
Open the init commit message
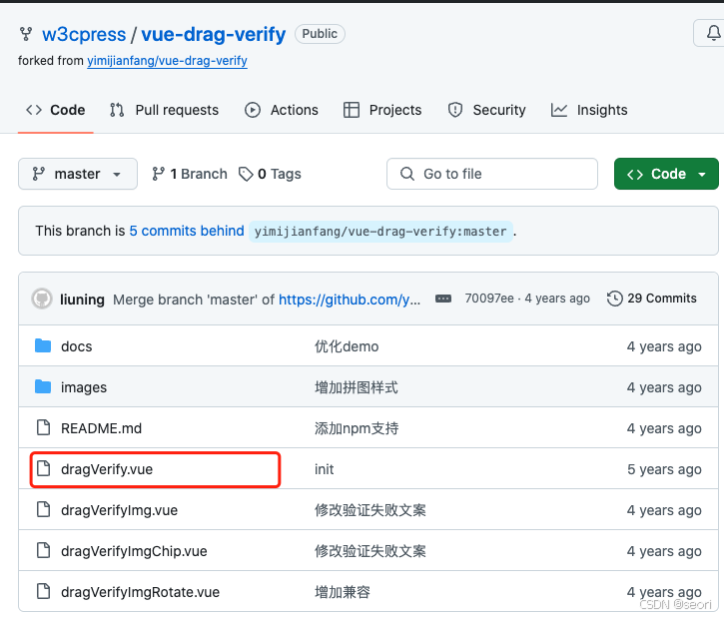coord(324,469)
